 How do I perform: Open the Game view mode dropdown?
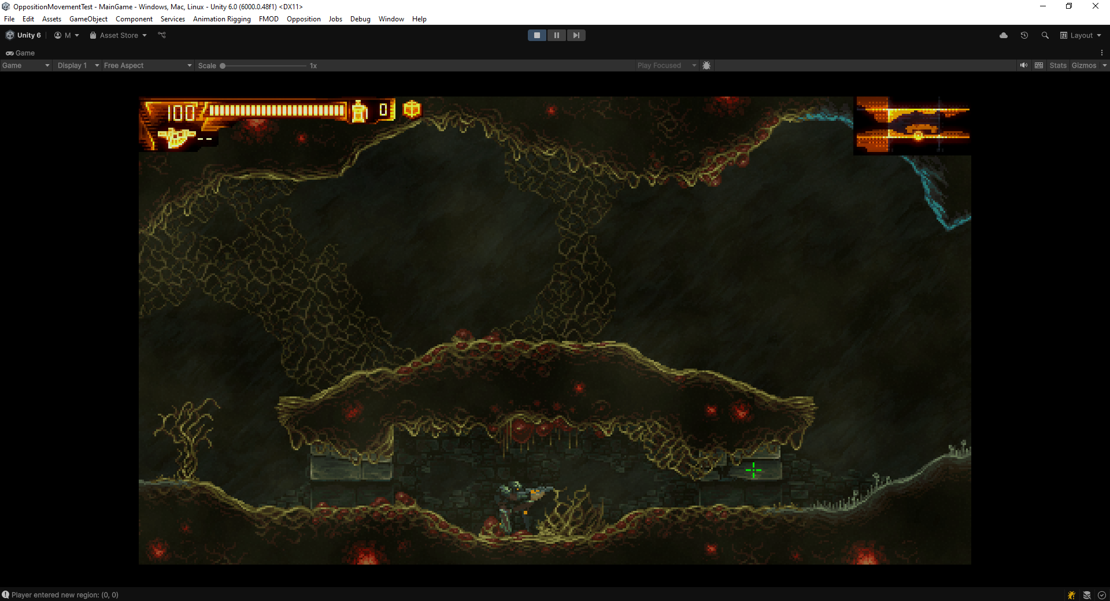(26, 65)
